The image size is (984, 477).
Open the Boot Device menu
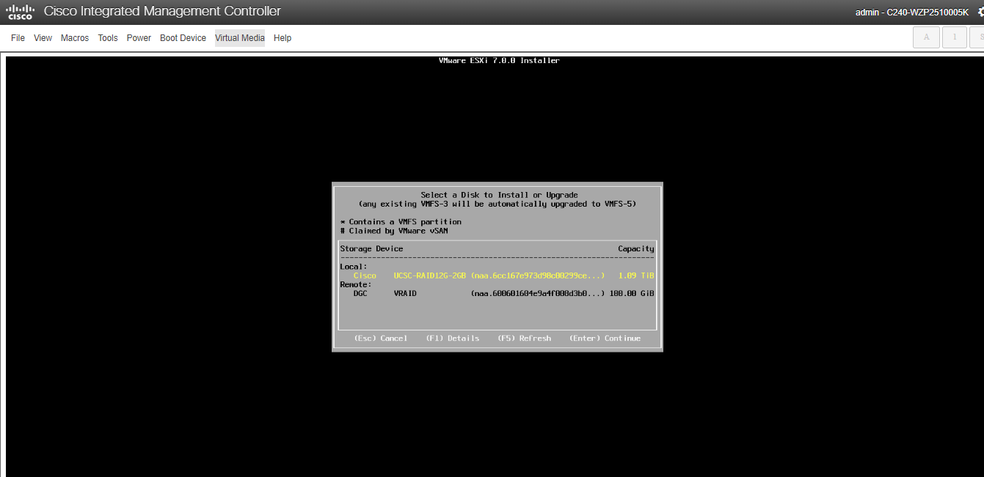coord(183,38)
